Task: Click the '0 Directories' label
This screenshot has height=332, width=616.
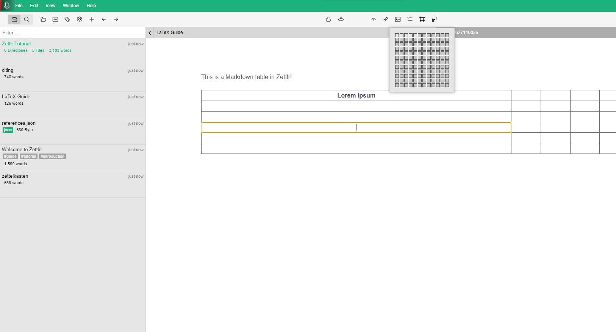Action: click(16, 50)
